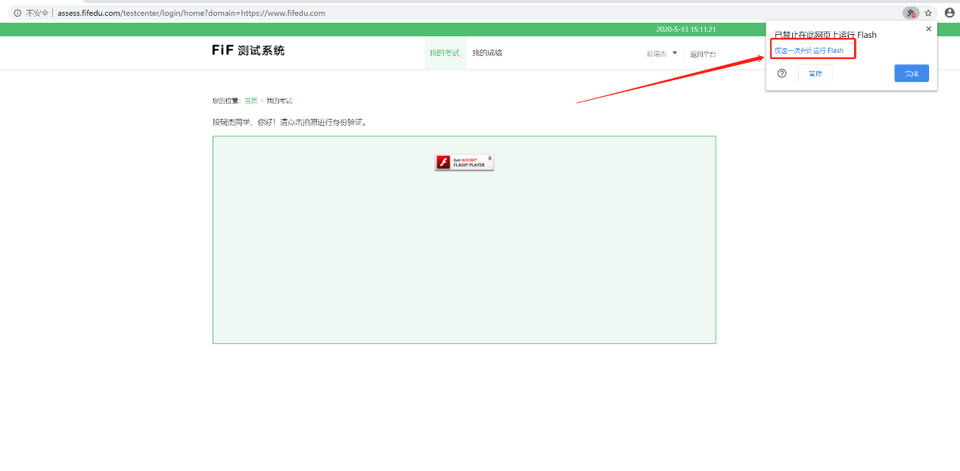Click inside the green Flash verification area

coord(464,257)
